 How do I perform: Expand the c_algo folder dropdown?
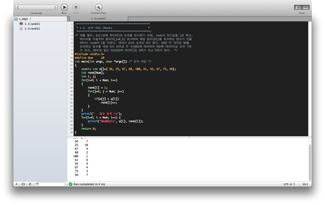(30, 19)
